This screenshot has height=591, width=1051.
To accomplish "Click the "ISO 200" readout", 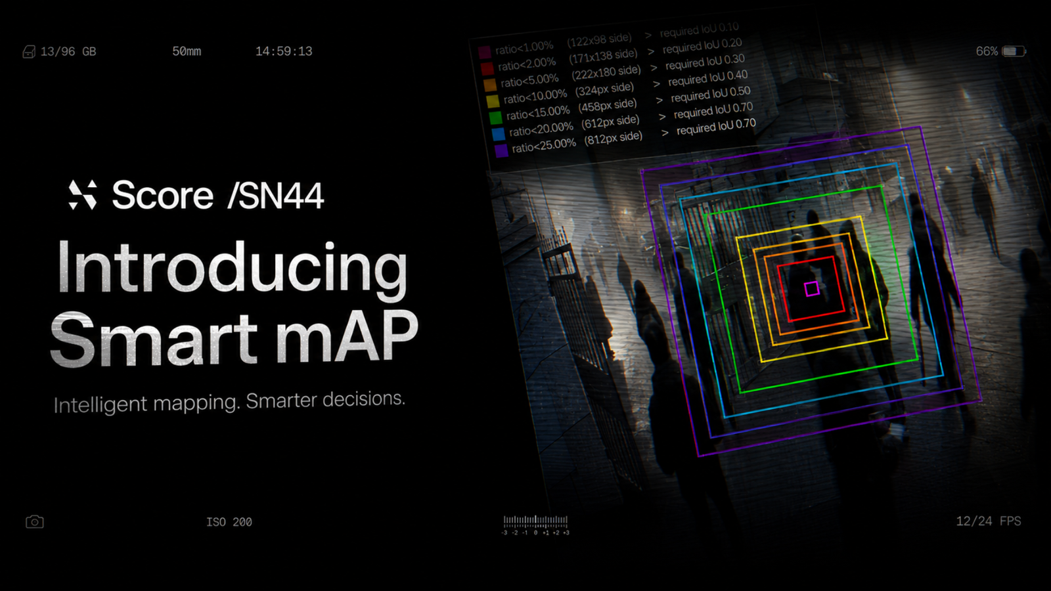I will pyautogui.click(x=229, y=522).
